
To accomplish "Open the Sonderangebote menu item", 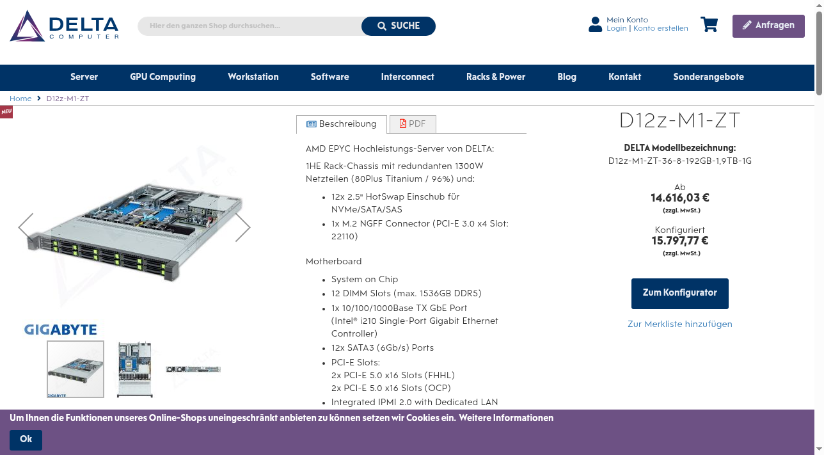I will 708,77.
